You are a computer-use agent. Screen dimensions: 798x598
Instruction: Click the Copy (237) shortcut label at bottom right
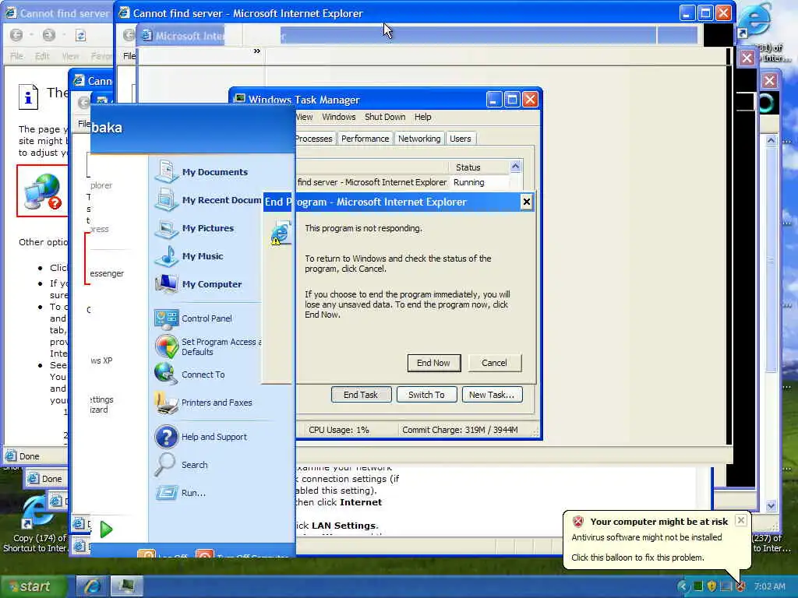point(772,543)
